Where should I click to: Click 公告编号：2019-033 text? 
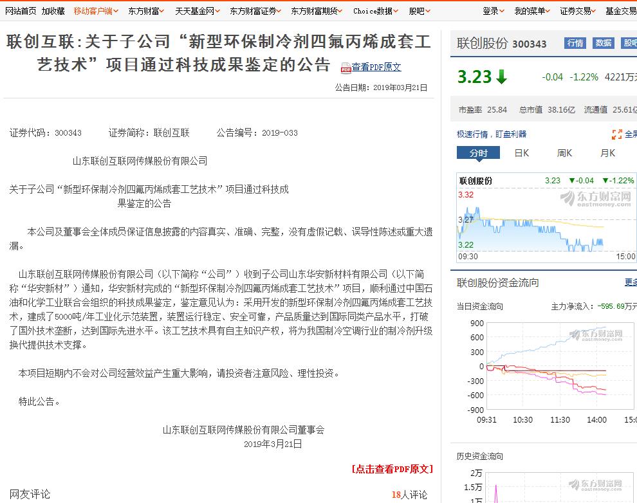click(257, 133)
